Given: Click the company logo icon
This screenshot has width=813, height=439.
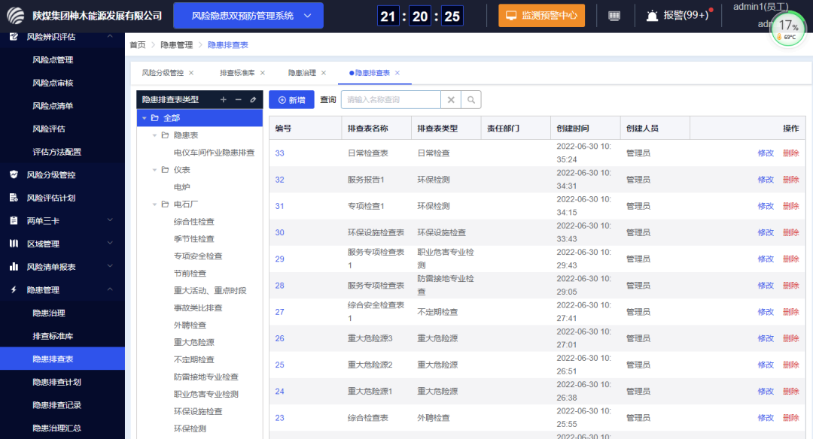Looking at the screenshot, I should click(x=16, y=16).
